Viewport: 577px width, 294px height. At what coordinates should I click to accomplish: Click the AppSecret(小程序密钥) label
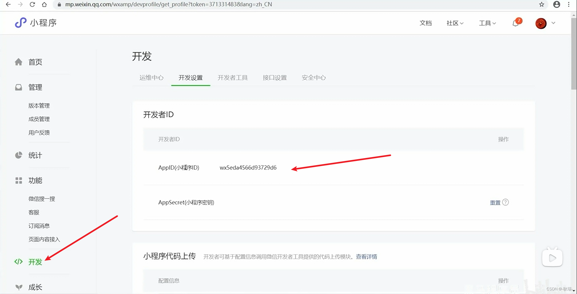186,203
